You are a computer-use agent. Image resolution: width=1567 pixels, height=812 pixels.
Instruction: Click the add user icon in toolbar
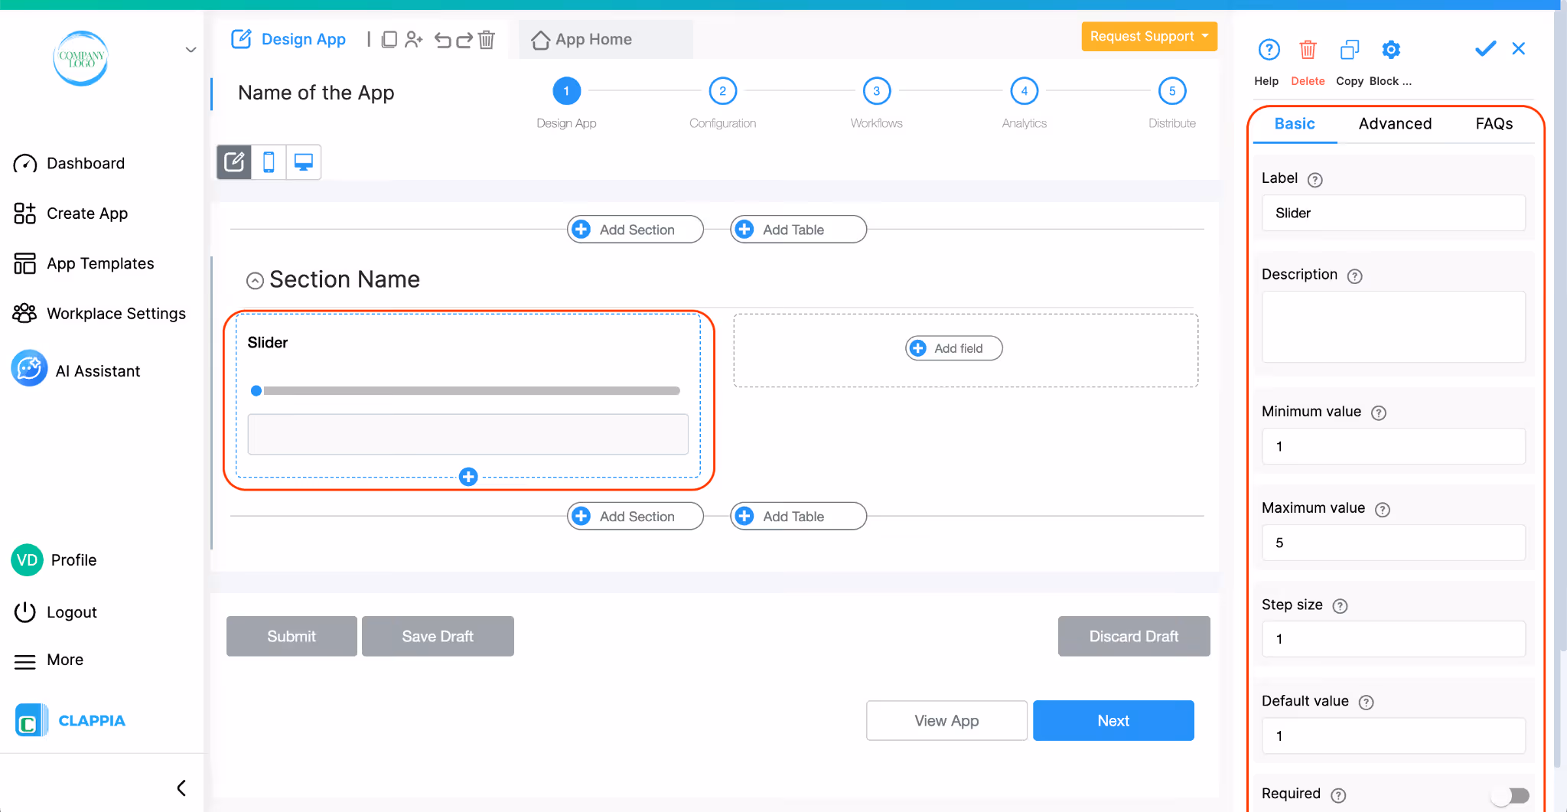tap(414, 39)
